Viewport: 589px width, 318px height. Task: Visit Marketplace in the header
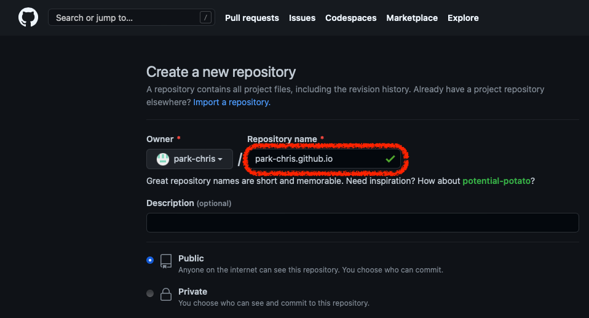tap(412, 18)
